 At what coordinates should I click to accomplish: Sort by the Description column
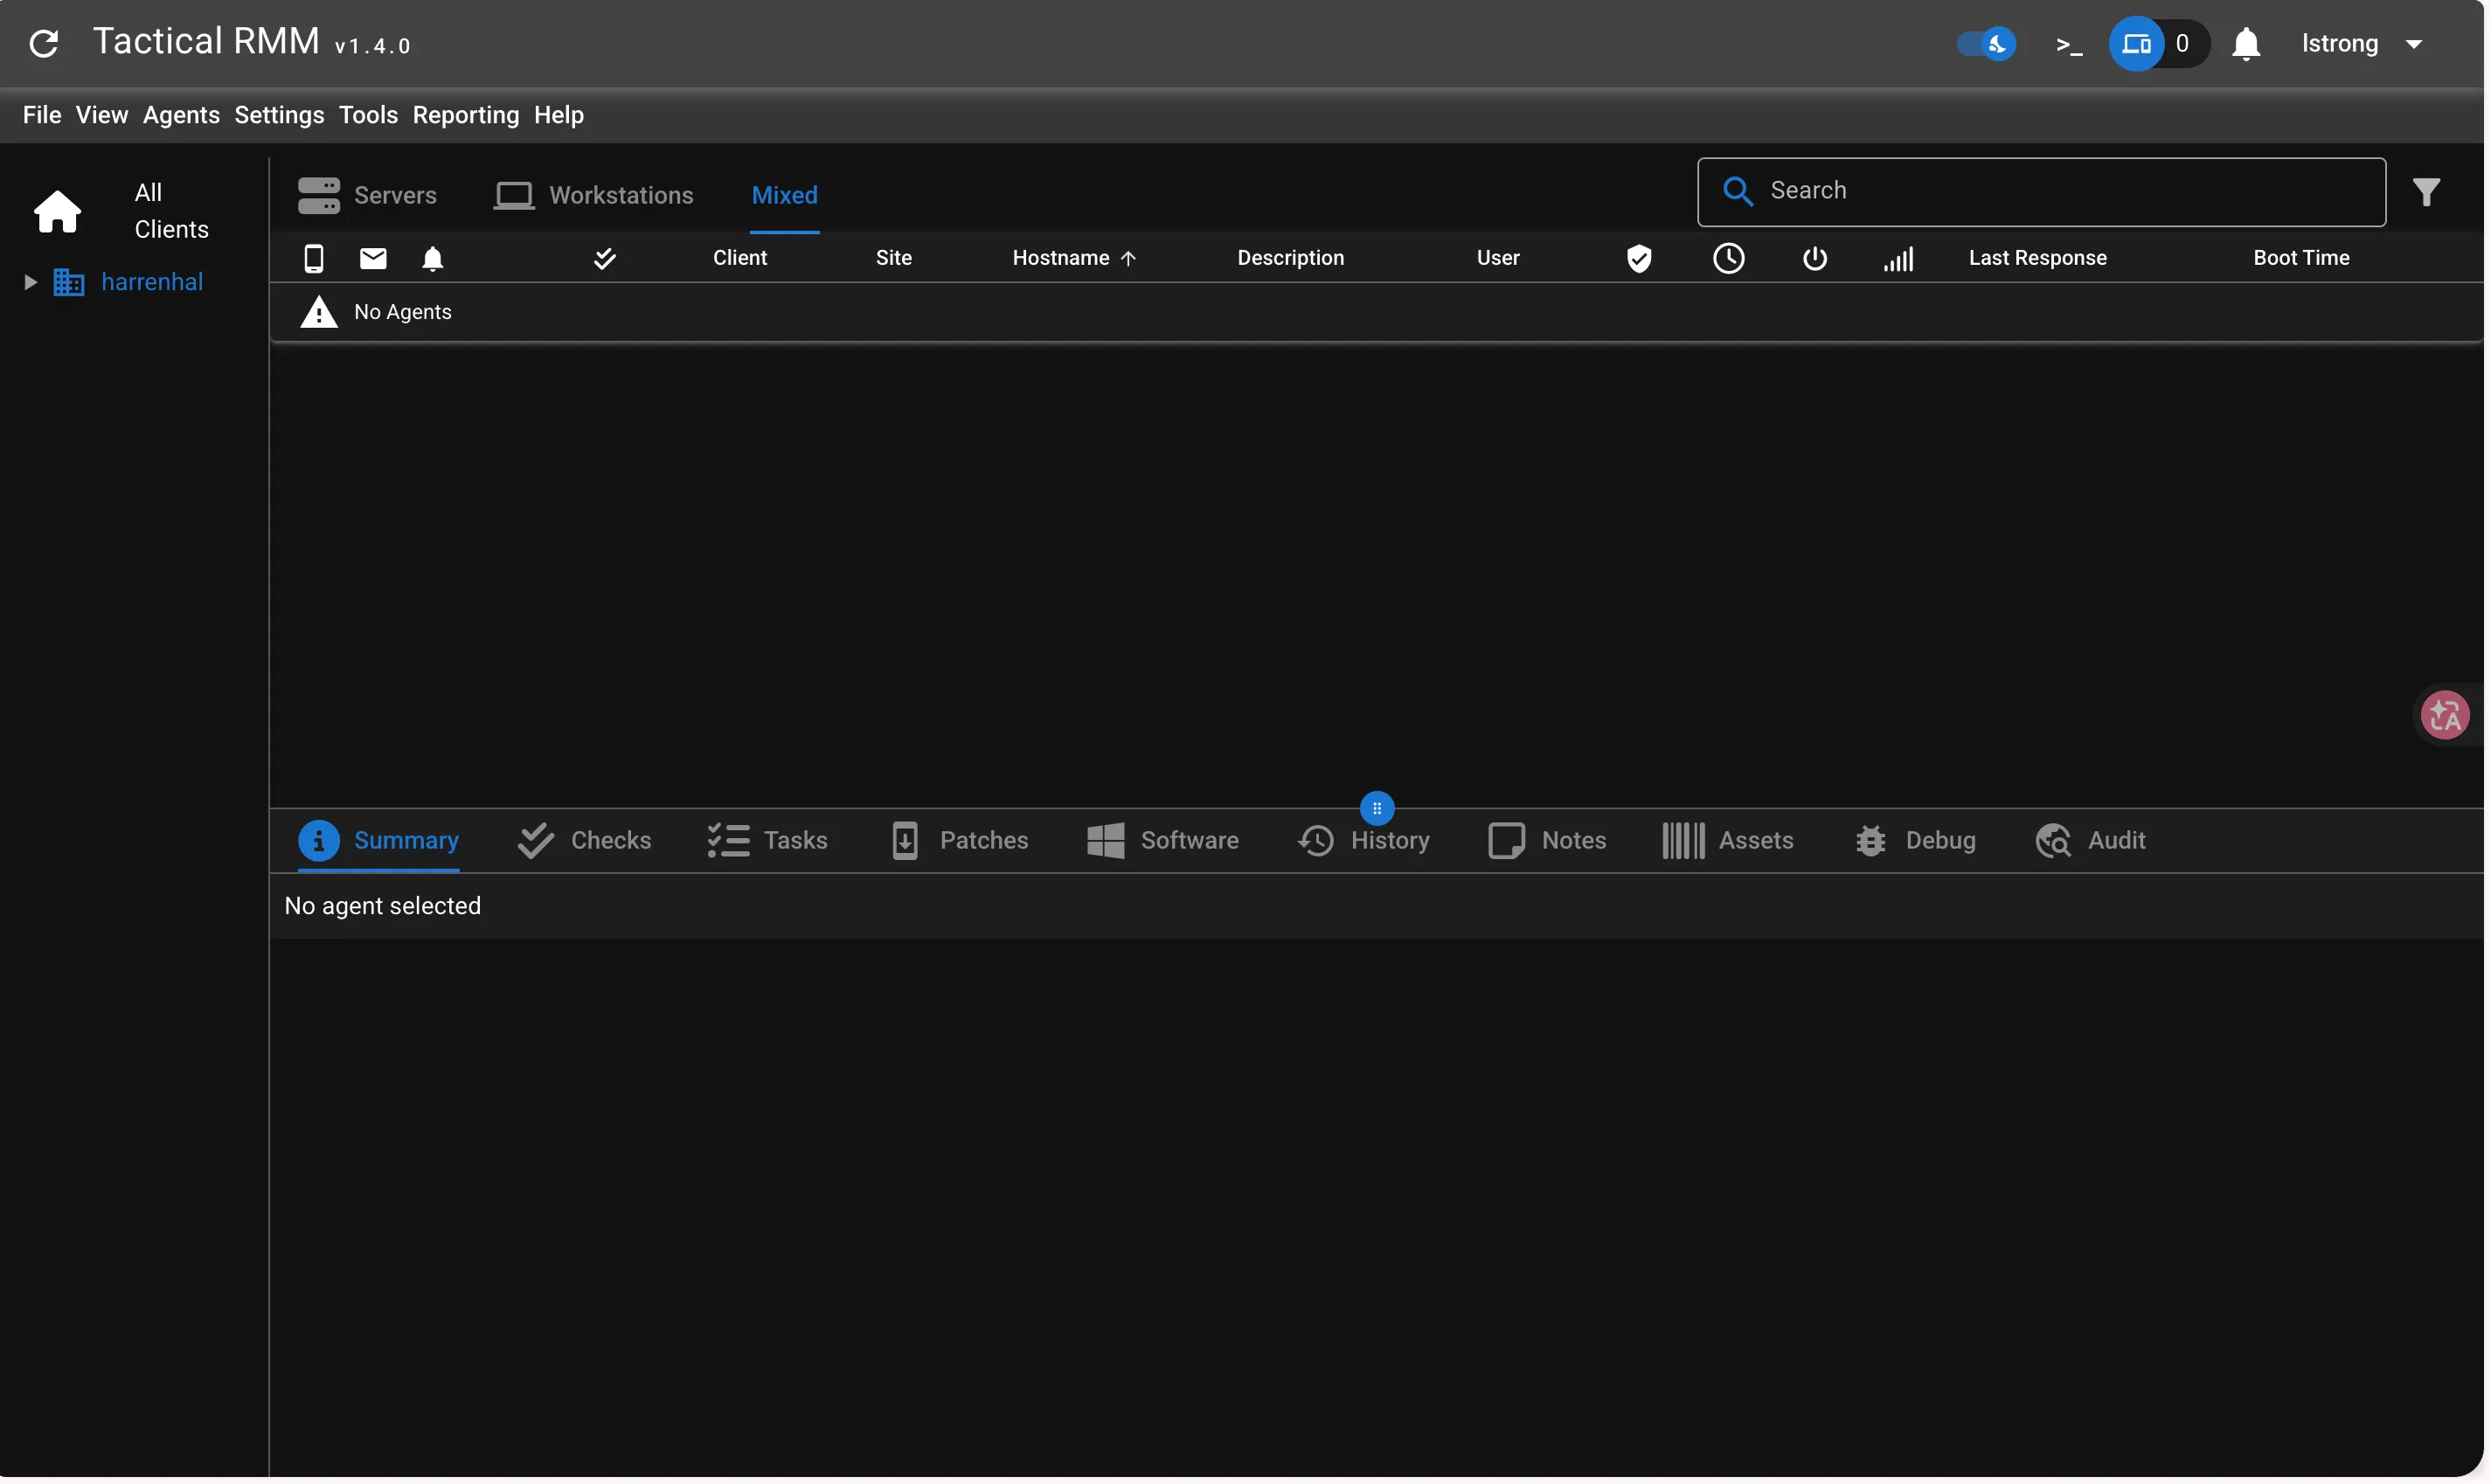[1292, 258]
